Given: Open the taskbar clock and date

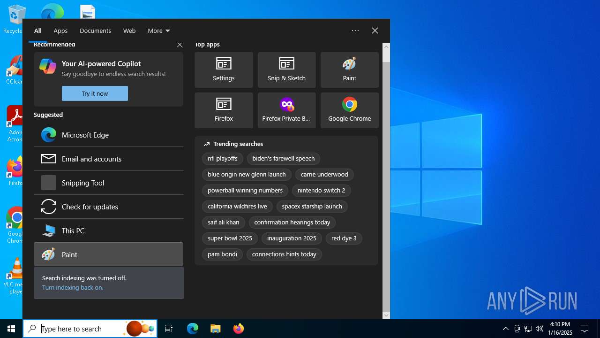Looking at the screenshot, I should pos(561,329).
